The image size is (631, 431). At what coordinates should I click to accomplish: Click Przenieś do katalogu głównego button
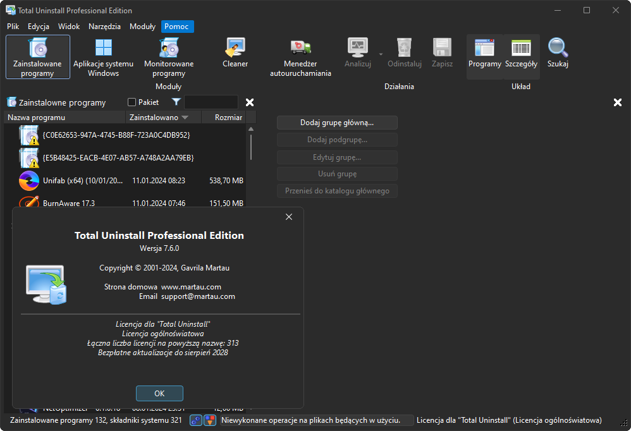pyautogui.click(x=337, y=191)
